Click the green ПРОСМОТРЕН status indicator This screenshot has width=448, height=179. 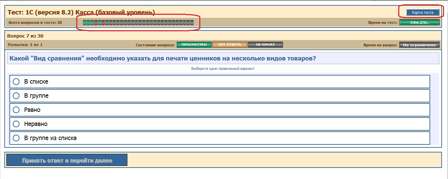(x=194, y=45)
